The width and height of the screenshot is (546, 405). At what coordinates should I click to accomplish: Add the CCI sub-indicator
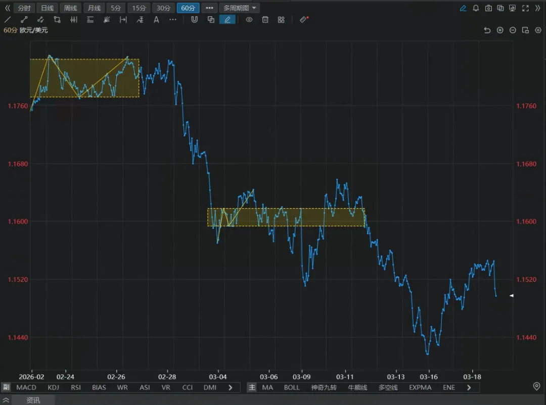[188, 387]
